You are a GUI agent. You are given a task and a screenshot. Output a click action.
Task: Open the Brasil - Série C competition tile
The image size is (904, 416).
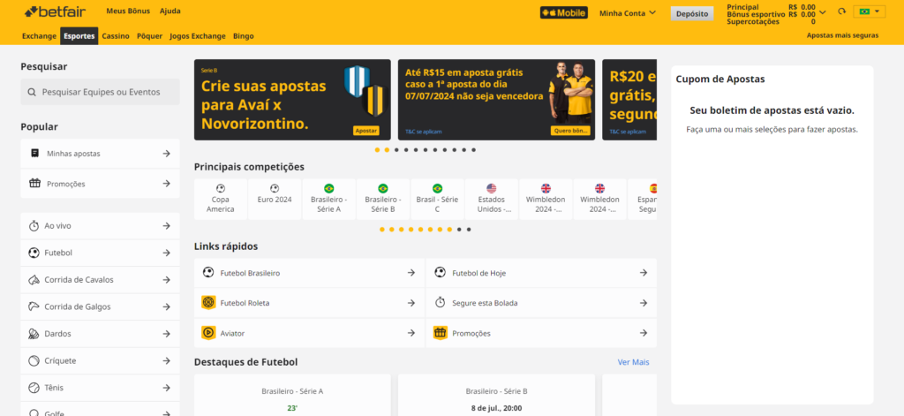437,199
